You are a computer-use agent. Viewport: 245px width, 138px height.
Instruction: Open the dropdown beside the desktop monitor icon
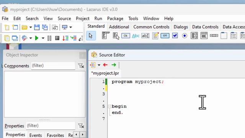pyautogui.click(x=70, y=27)
